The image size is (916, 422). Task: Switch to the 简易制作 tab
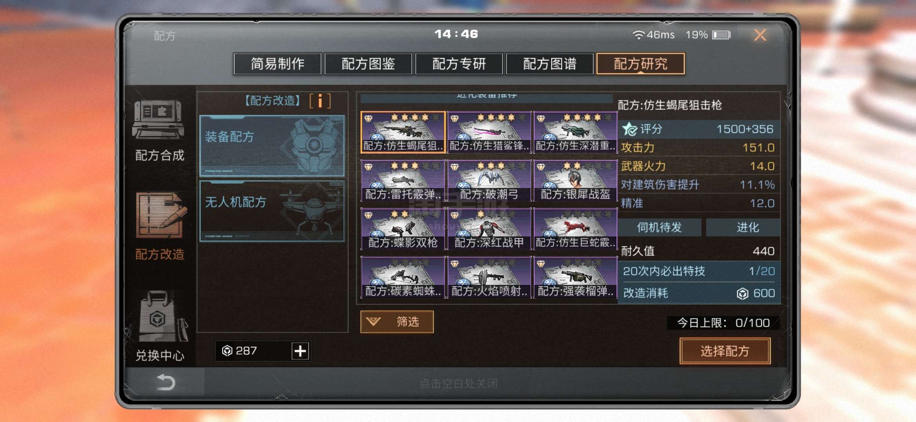pyautogui.click(x=278, y=64)
